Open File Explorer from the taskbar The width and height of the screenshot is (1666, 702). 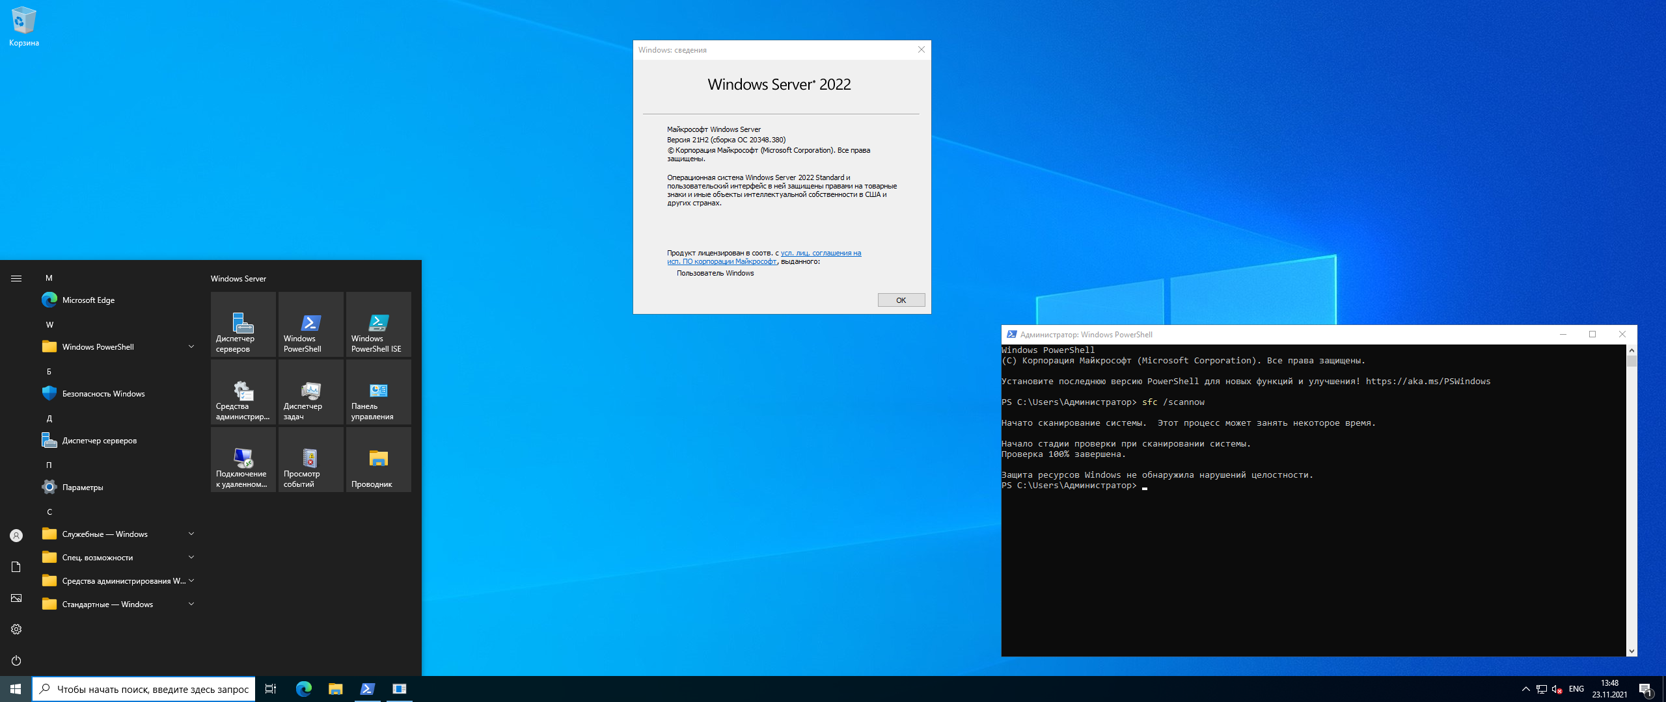pyautogui.click(x=336, y=689)
